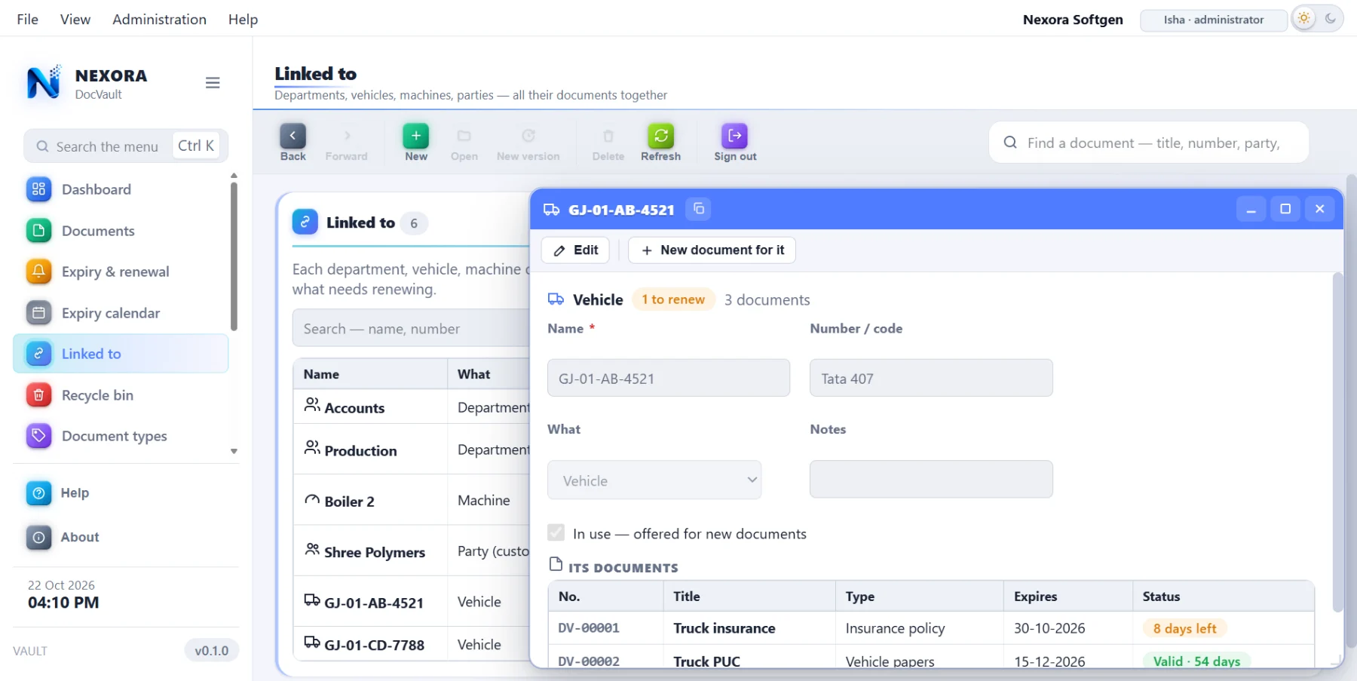Select the GJ-01-CD-7788 row
Viewport: 1357px width, 681px height.
[x=412, y=644]
